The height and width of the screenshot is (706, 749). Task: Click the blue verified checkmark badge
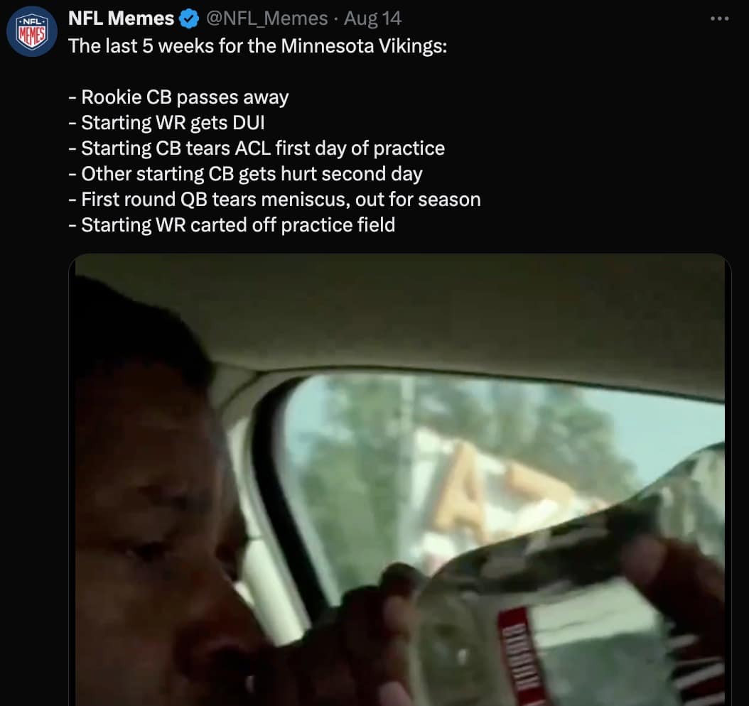189,18
